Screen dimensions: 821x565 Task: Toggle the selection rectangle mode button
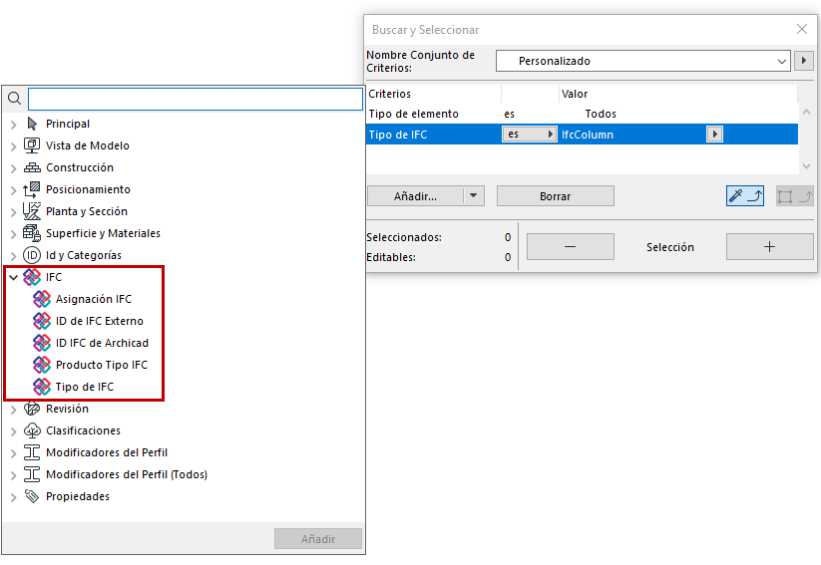tap(794, 196)
